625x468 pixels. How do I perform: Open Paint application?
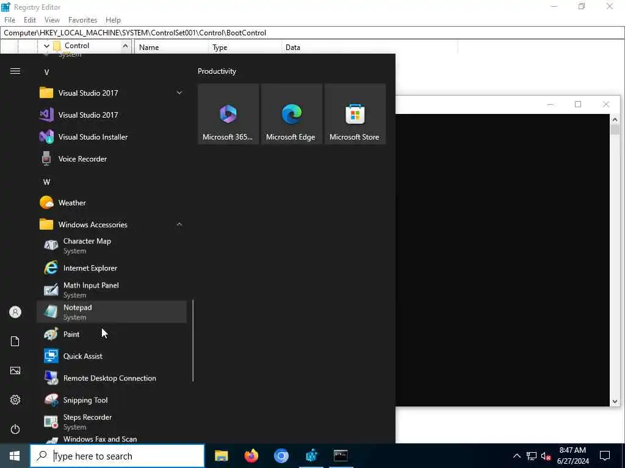(x=112, y=335)
